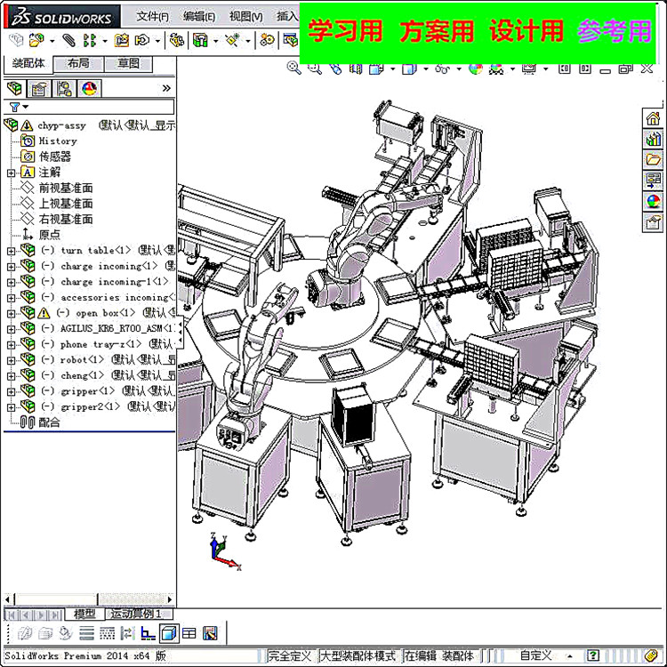
Task: Click the New Motion Study icon
Action: [267, 40]
